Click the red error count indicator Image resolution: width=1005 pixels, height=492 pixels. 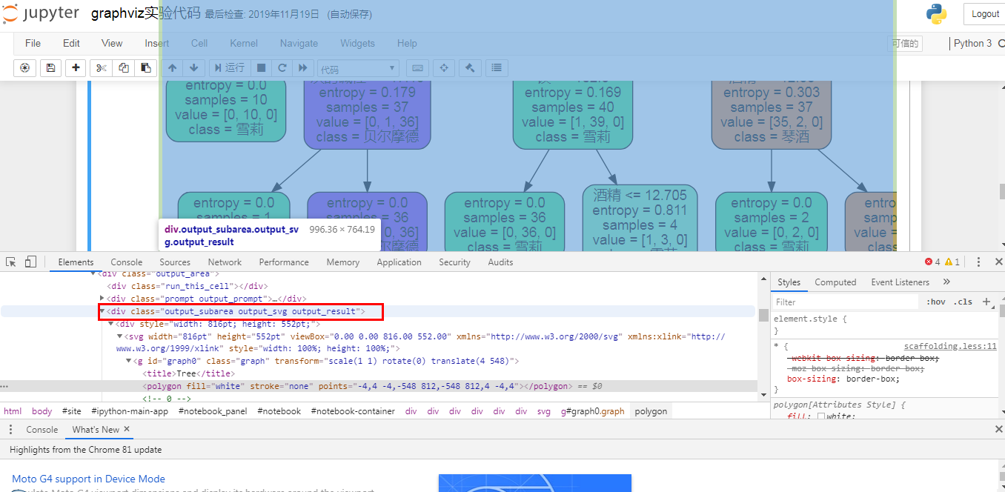point(932,262)
